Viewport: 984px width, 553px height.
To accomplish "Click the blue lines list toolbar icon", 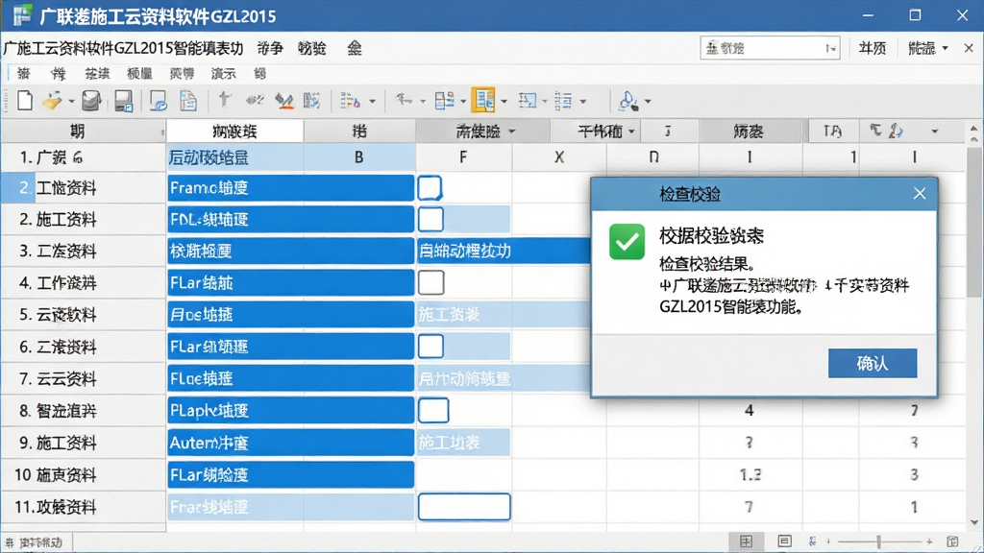I will (x=563, y=100).
